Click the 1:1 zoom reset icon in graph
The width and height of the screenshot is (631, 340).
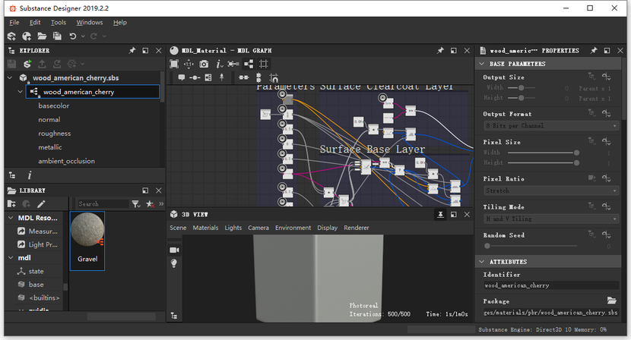[x=189, y=64]
